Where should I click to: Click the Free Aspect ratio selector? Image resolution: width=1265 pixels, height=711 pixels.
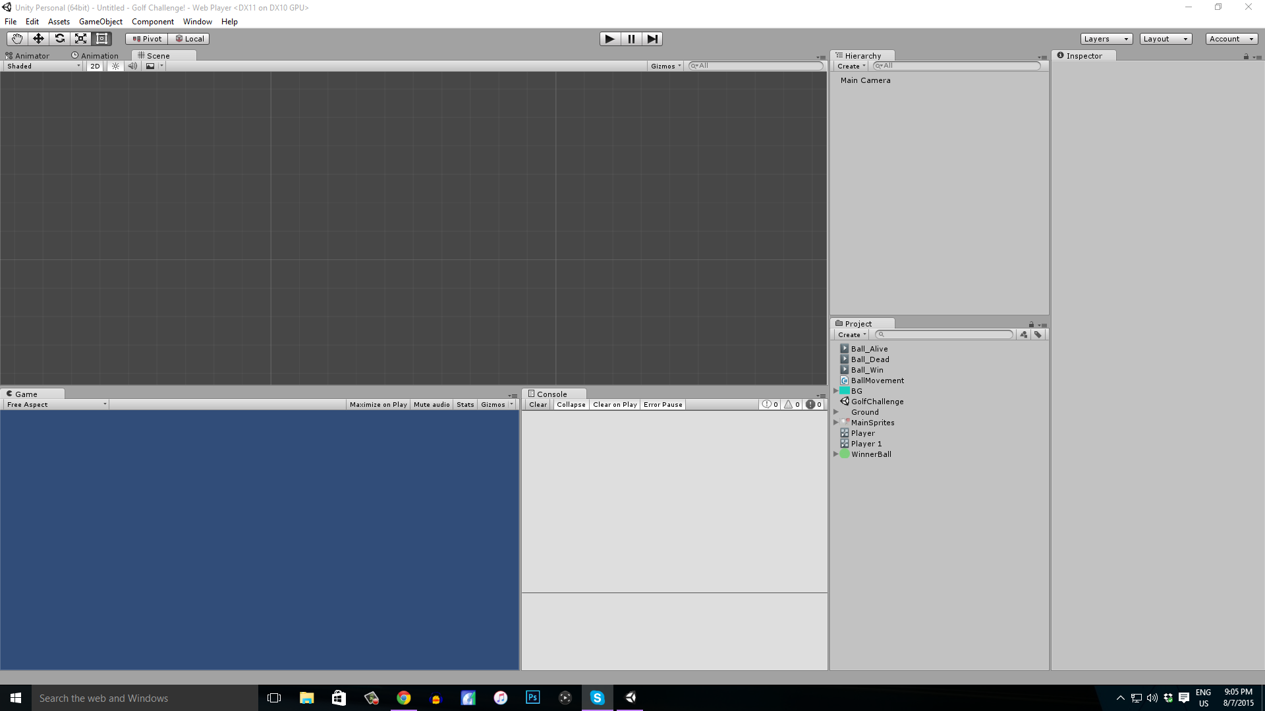click(x=55, y=404)
